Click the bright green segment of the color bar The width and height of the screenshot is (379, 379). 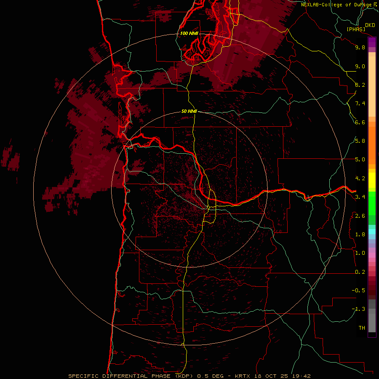point(372,203)
